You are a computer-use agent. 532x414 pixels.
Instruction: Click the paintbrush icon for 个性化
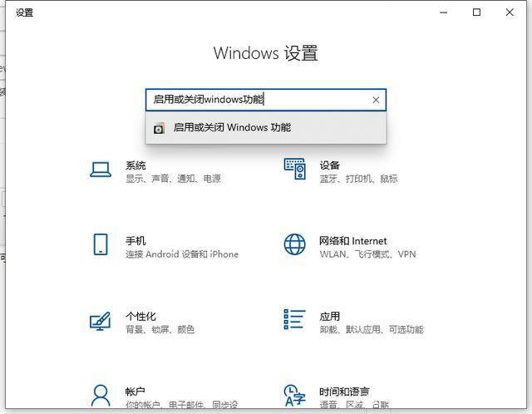tap(101, 321)
